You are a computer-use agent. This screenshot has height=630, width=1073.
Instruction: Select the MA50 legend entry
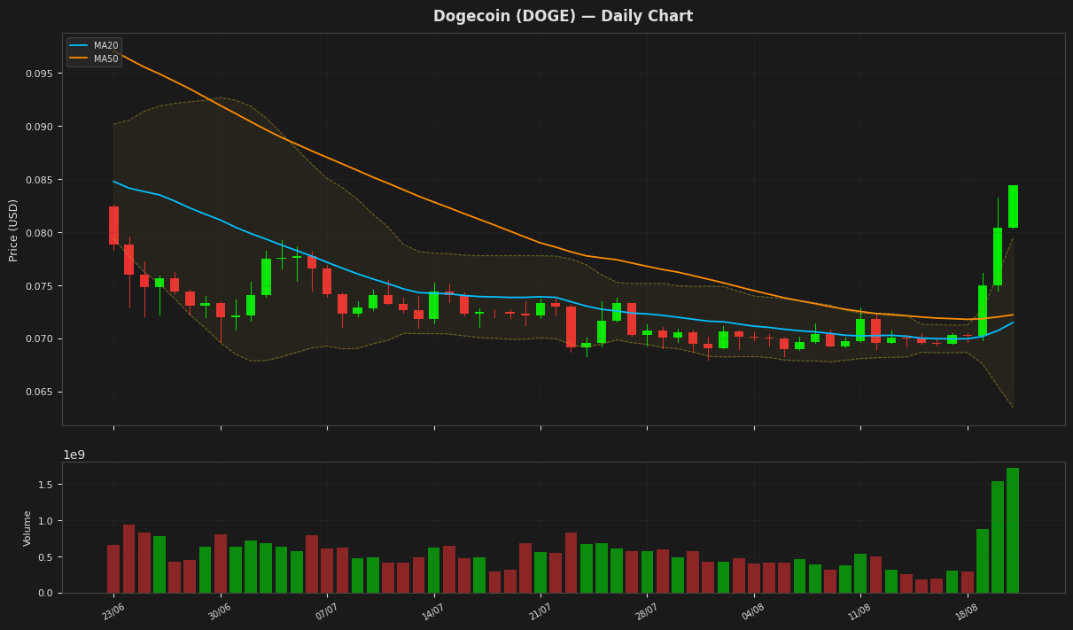[x=94, y=58]
